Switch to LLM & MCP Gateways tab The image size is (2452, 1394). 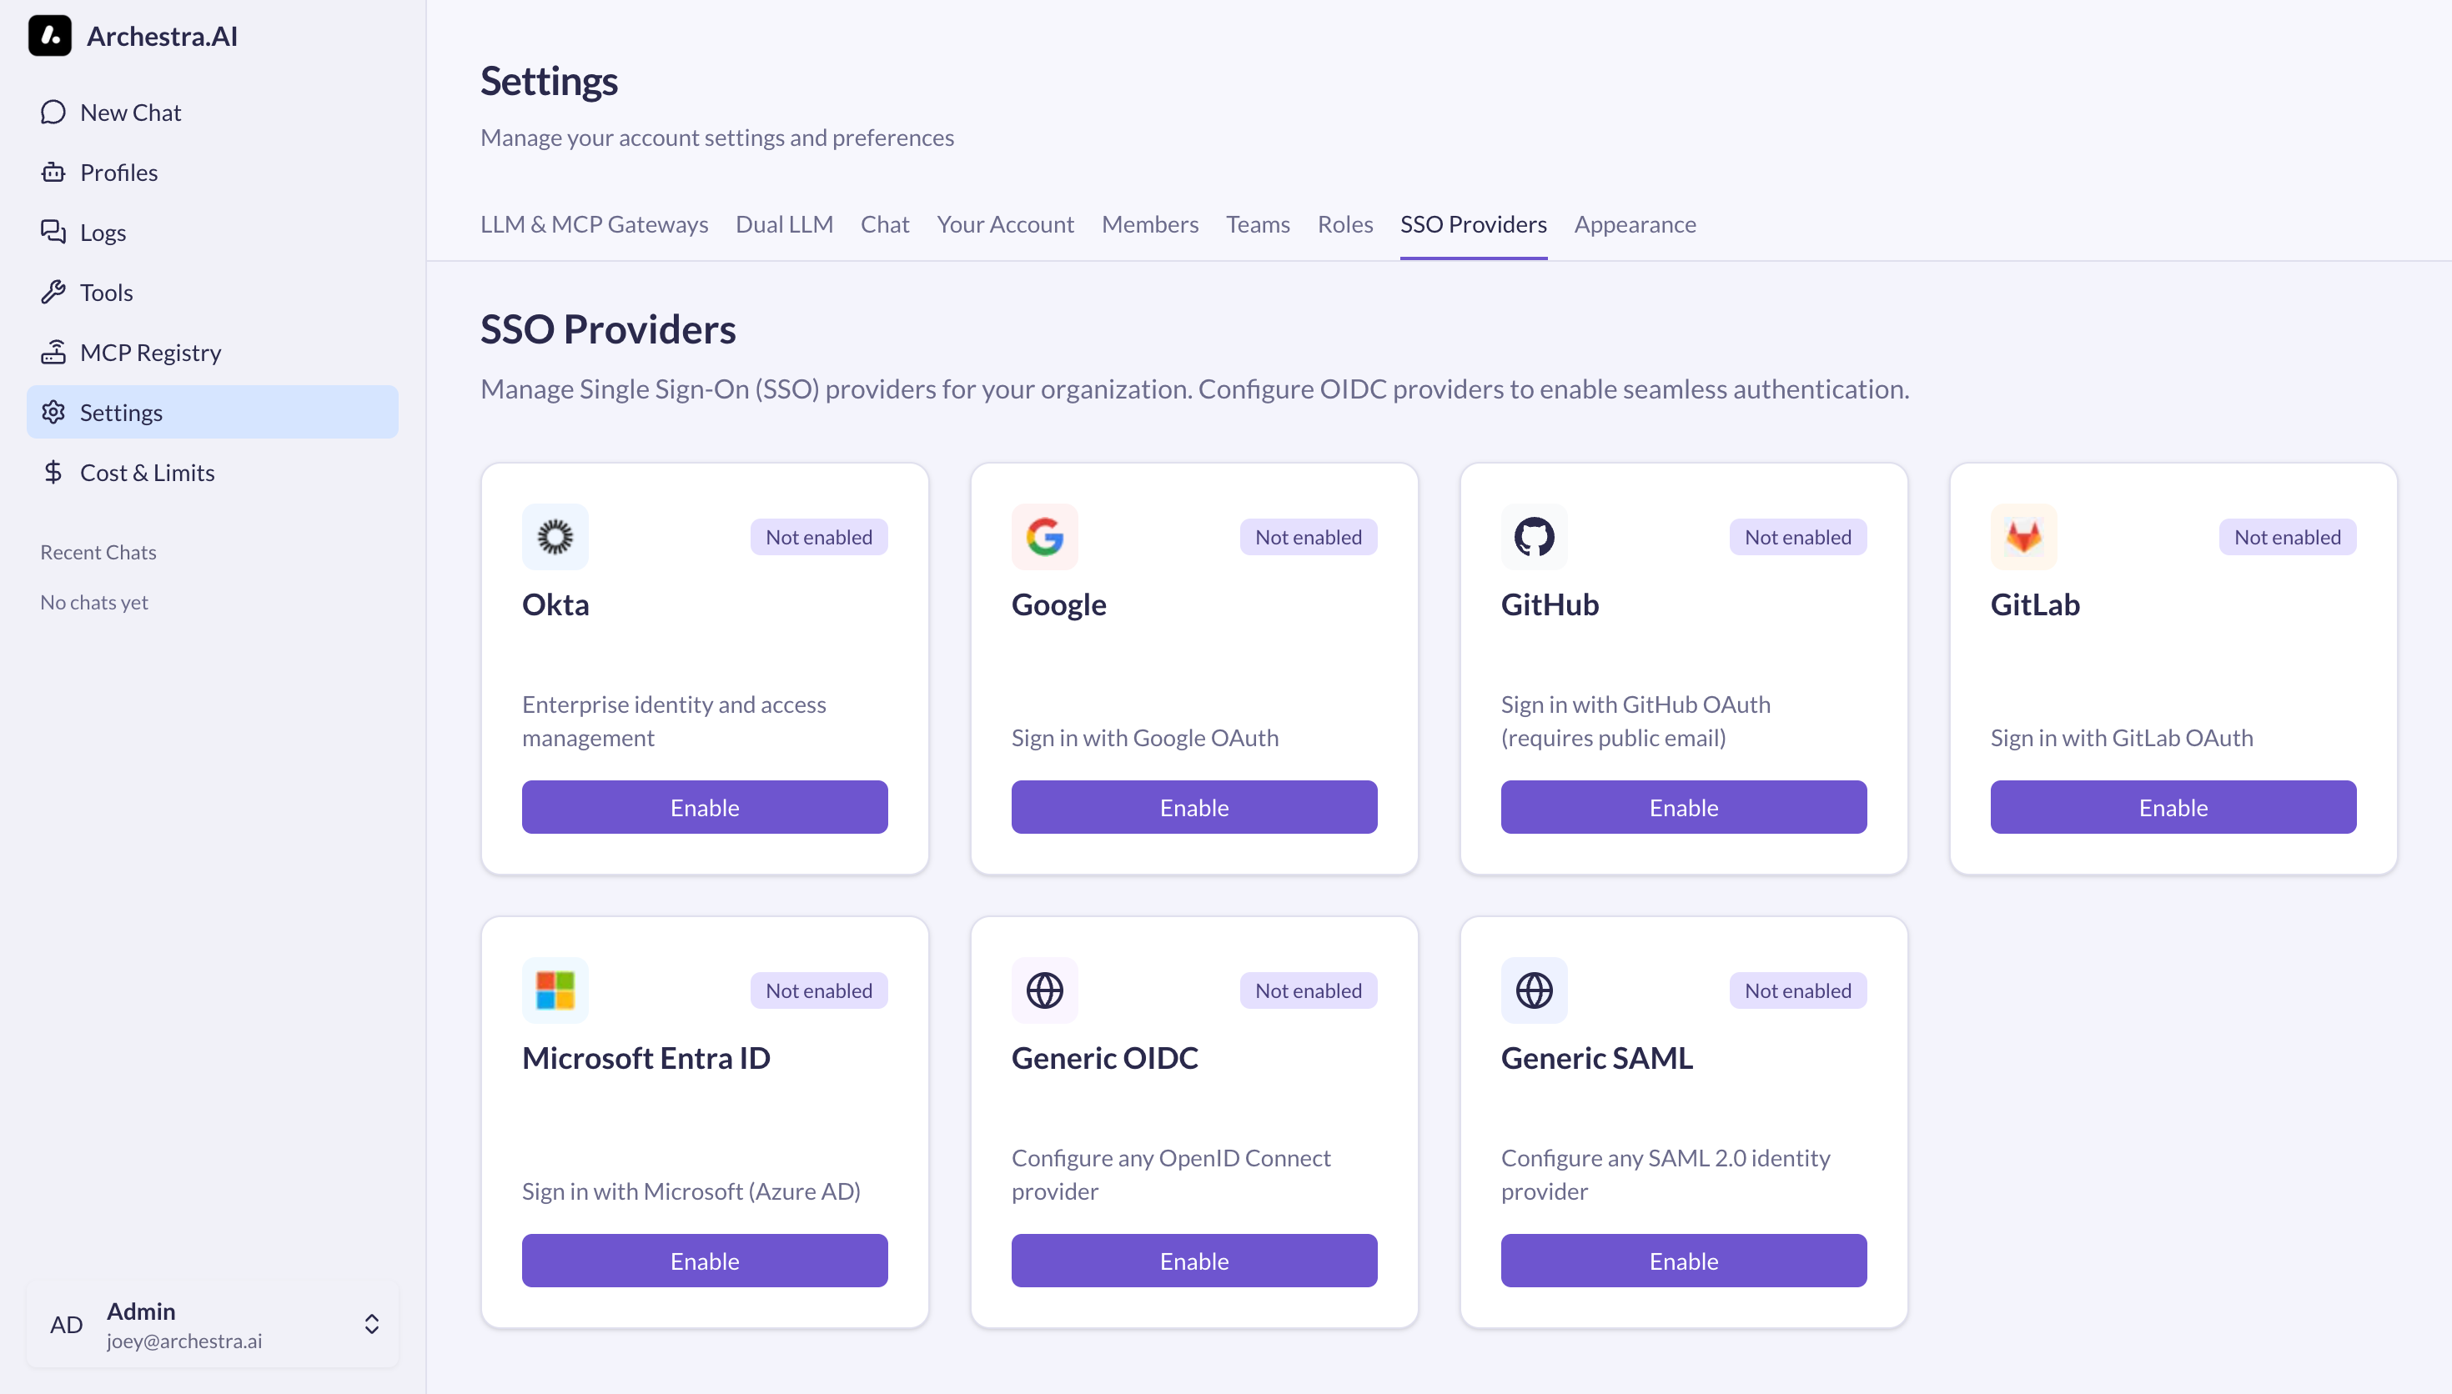tap(594, 225)
